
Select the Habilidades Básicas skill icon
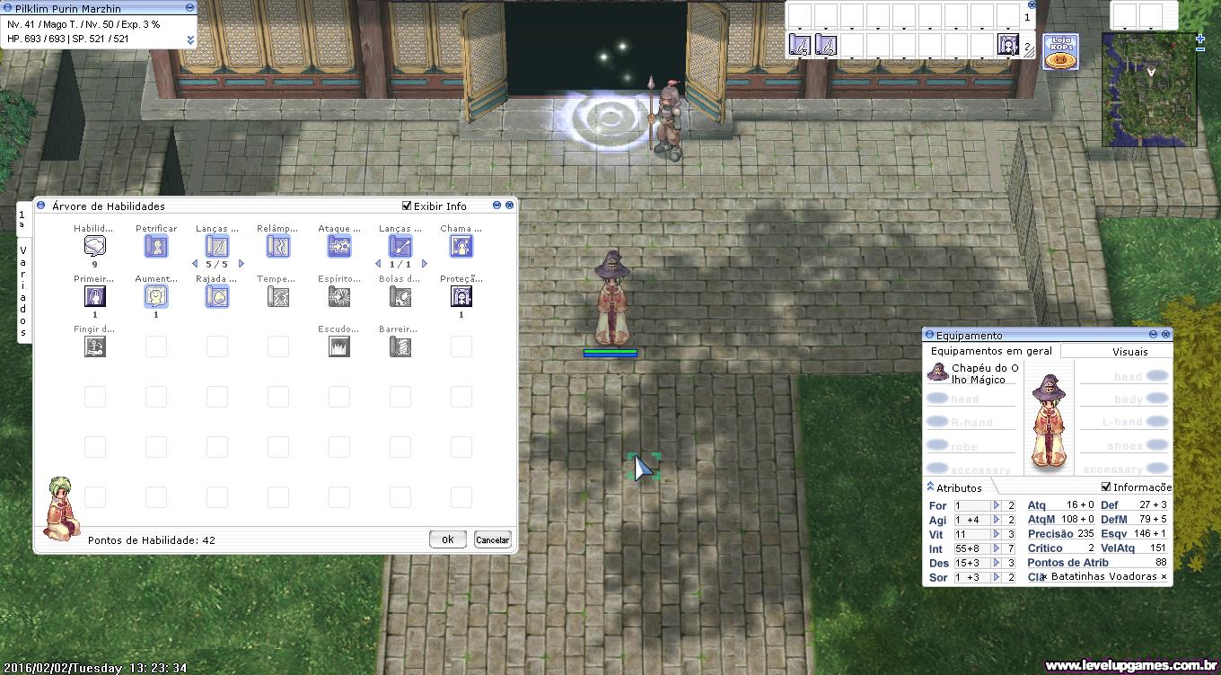click(95, 247)
